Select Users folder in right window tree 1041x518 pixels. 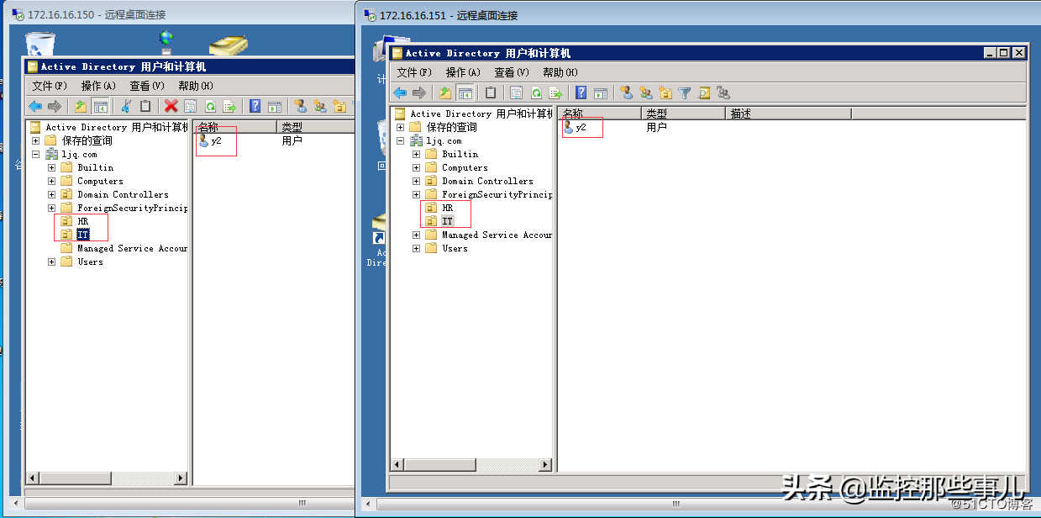click(x=455, y=248)
